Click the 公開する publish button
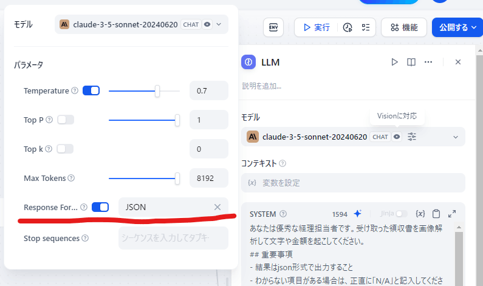 point(457,27)
